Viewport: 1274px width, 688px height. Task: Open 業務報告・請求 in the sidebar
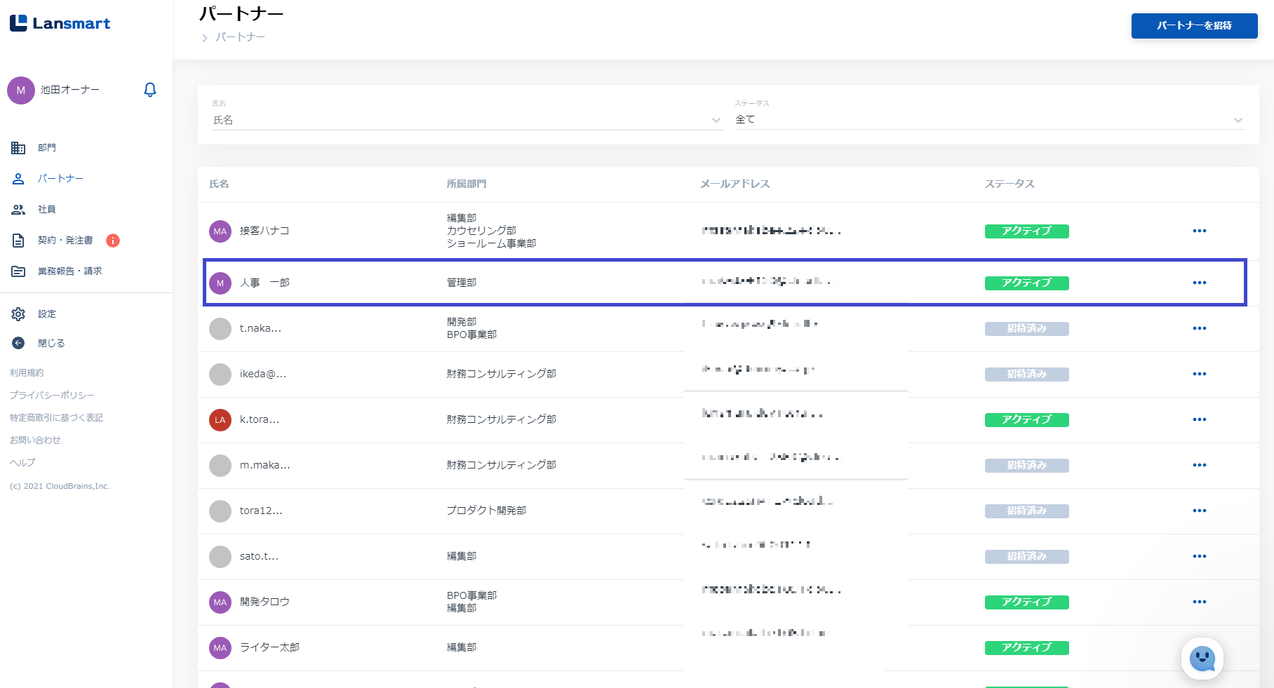69,271
